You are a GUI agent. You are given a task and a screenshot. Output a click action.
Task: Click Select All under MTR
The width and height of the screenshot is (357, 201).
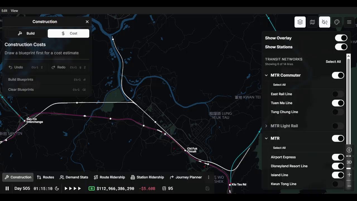coord(279,148)
